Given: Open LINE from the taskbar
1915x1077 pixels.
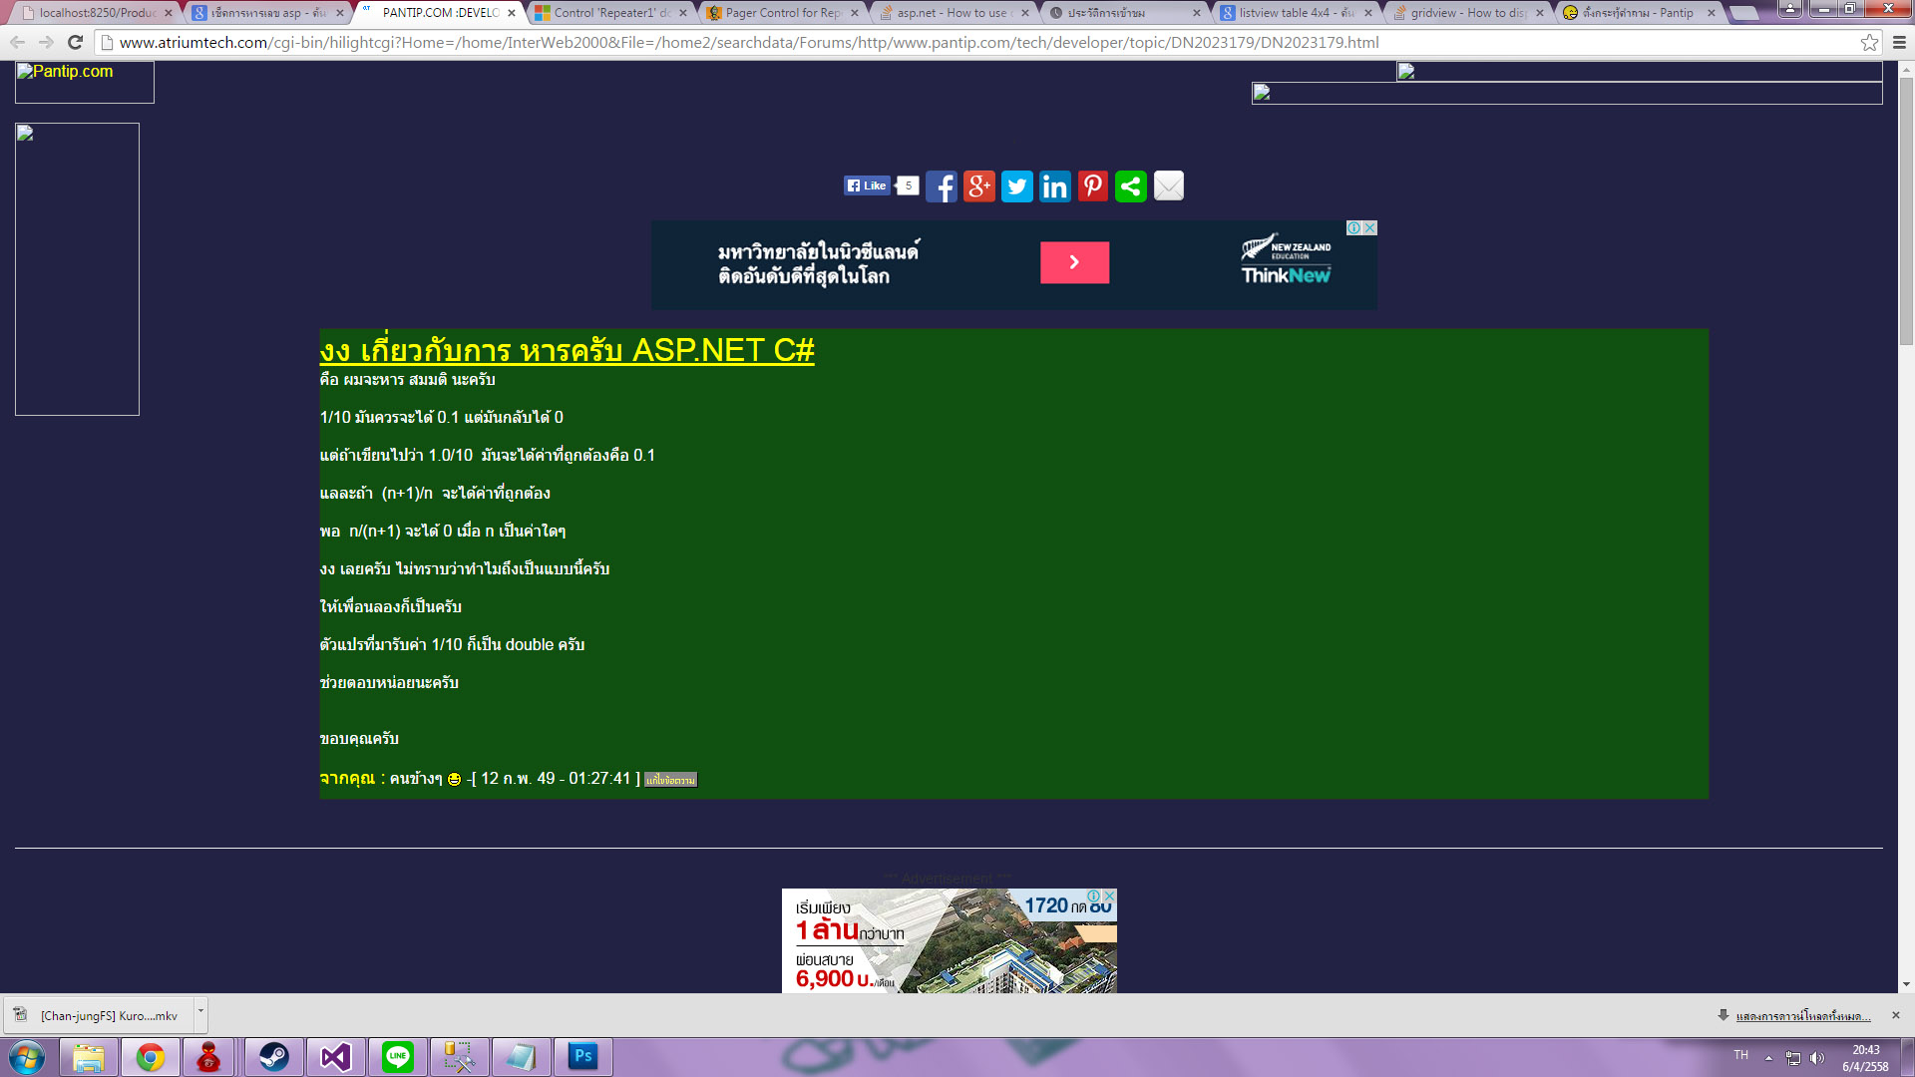Looking at the screenshot, I should click(x=398, y=1057).
